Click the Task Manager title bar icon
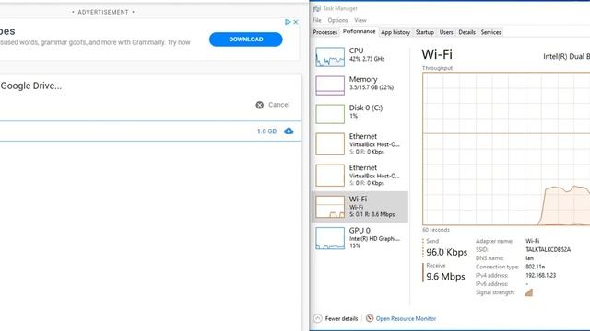 (316, 8)
